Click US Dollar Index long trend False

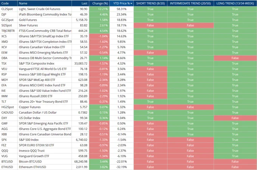pos(235,118)
